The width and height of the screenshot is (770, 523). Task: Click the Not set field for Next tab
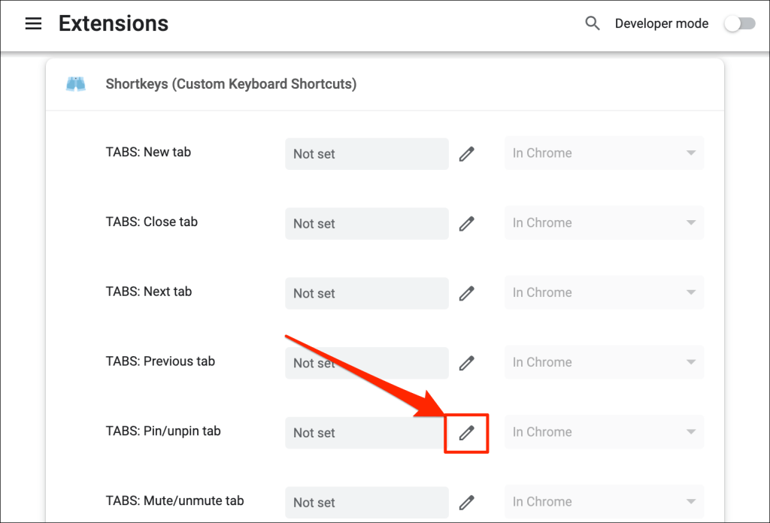366,293
